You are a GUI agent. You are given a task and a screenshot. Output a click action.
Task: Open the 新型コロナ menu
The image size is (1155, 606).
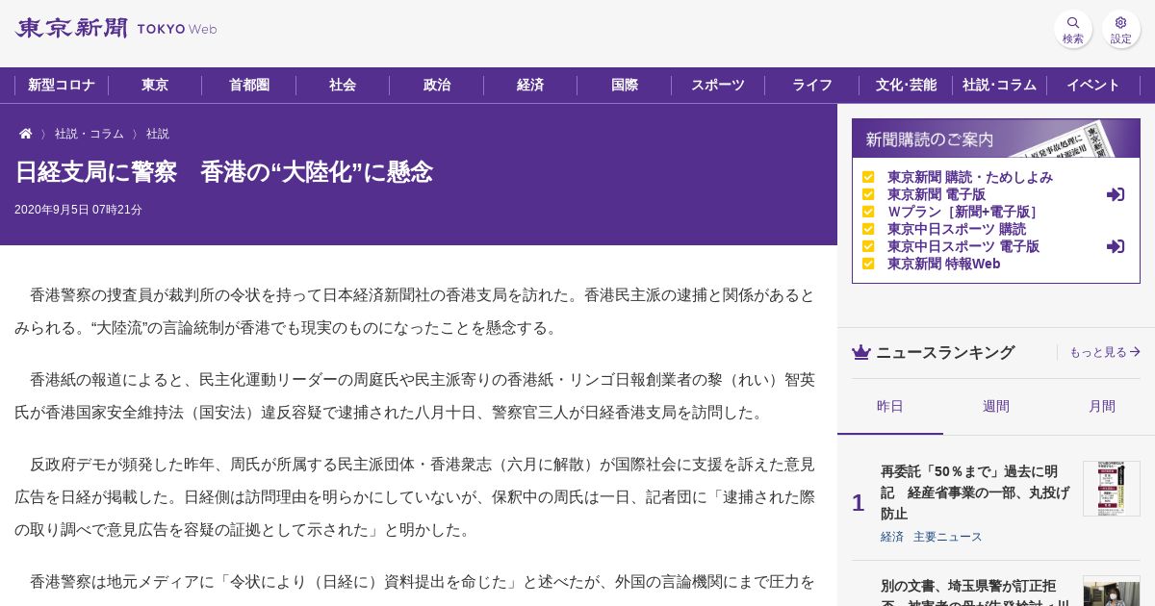[62, 85]
